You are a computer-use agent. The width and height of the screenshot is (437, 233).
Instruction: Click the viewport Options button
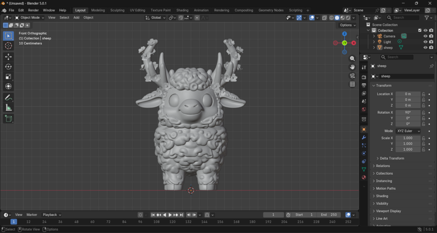(347, 25)
